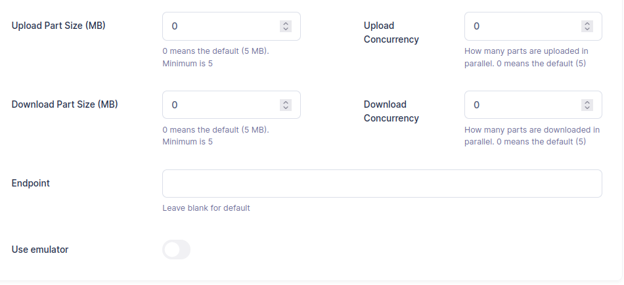Click the Endpoint text field
The image size is (624, 285).
[x=382, y=184]
